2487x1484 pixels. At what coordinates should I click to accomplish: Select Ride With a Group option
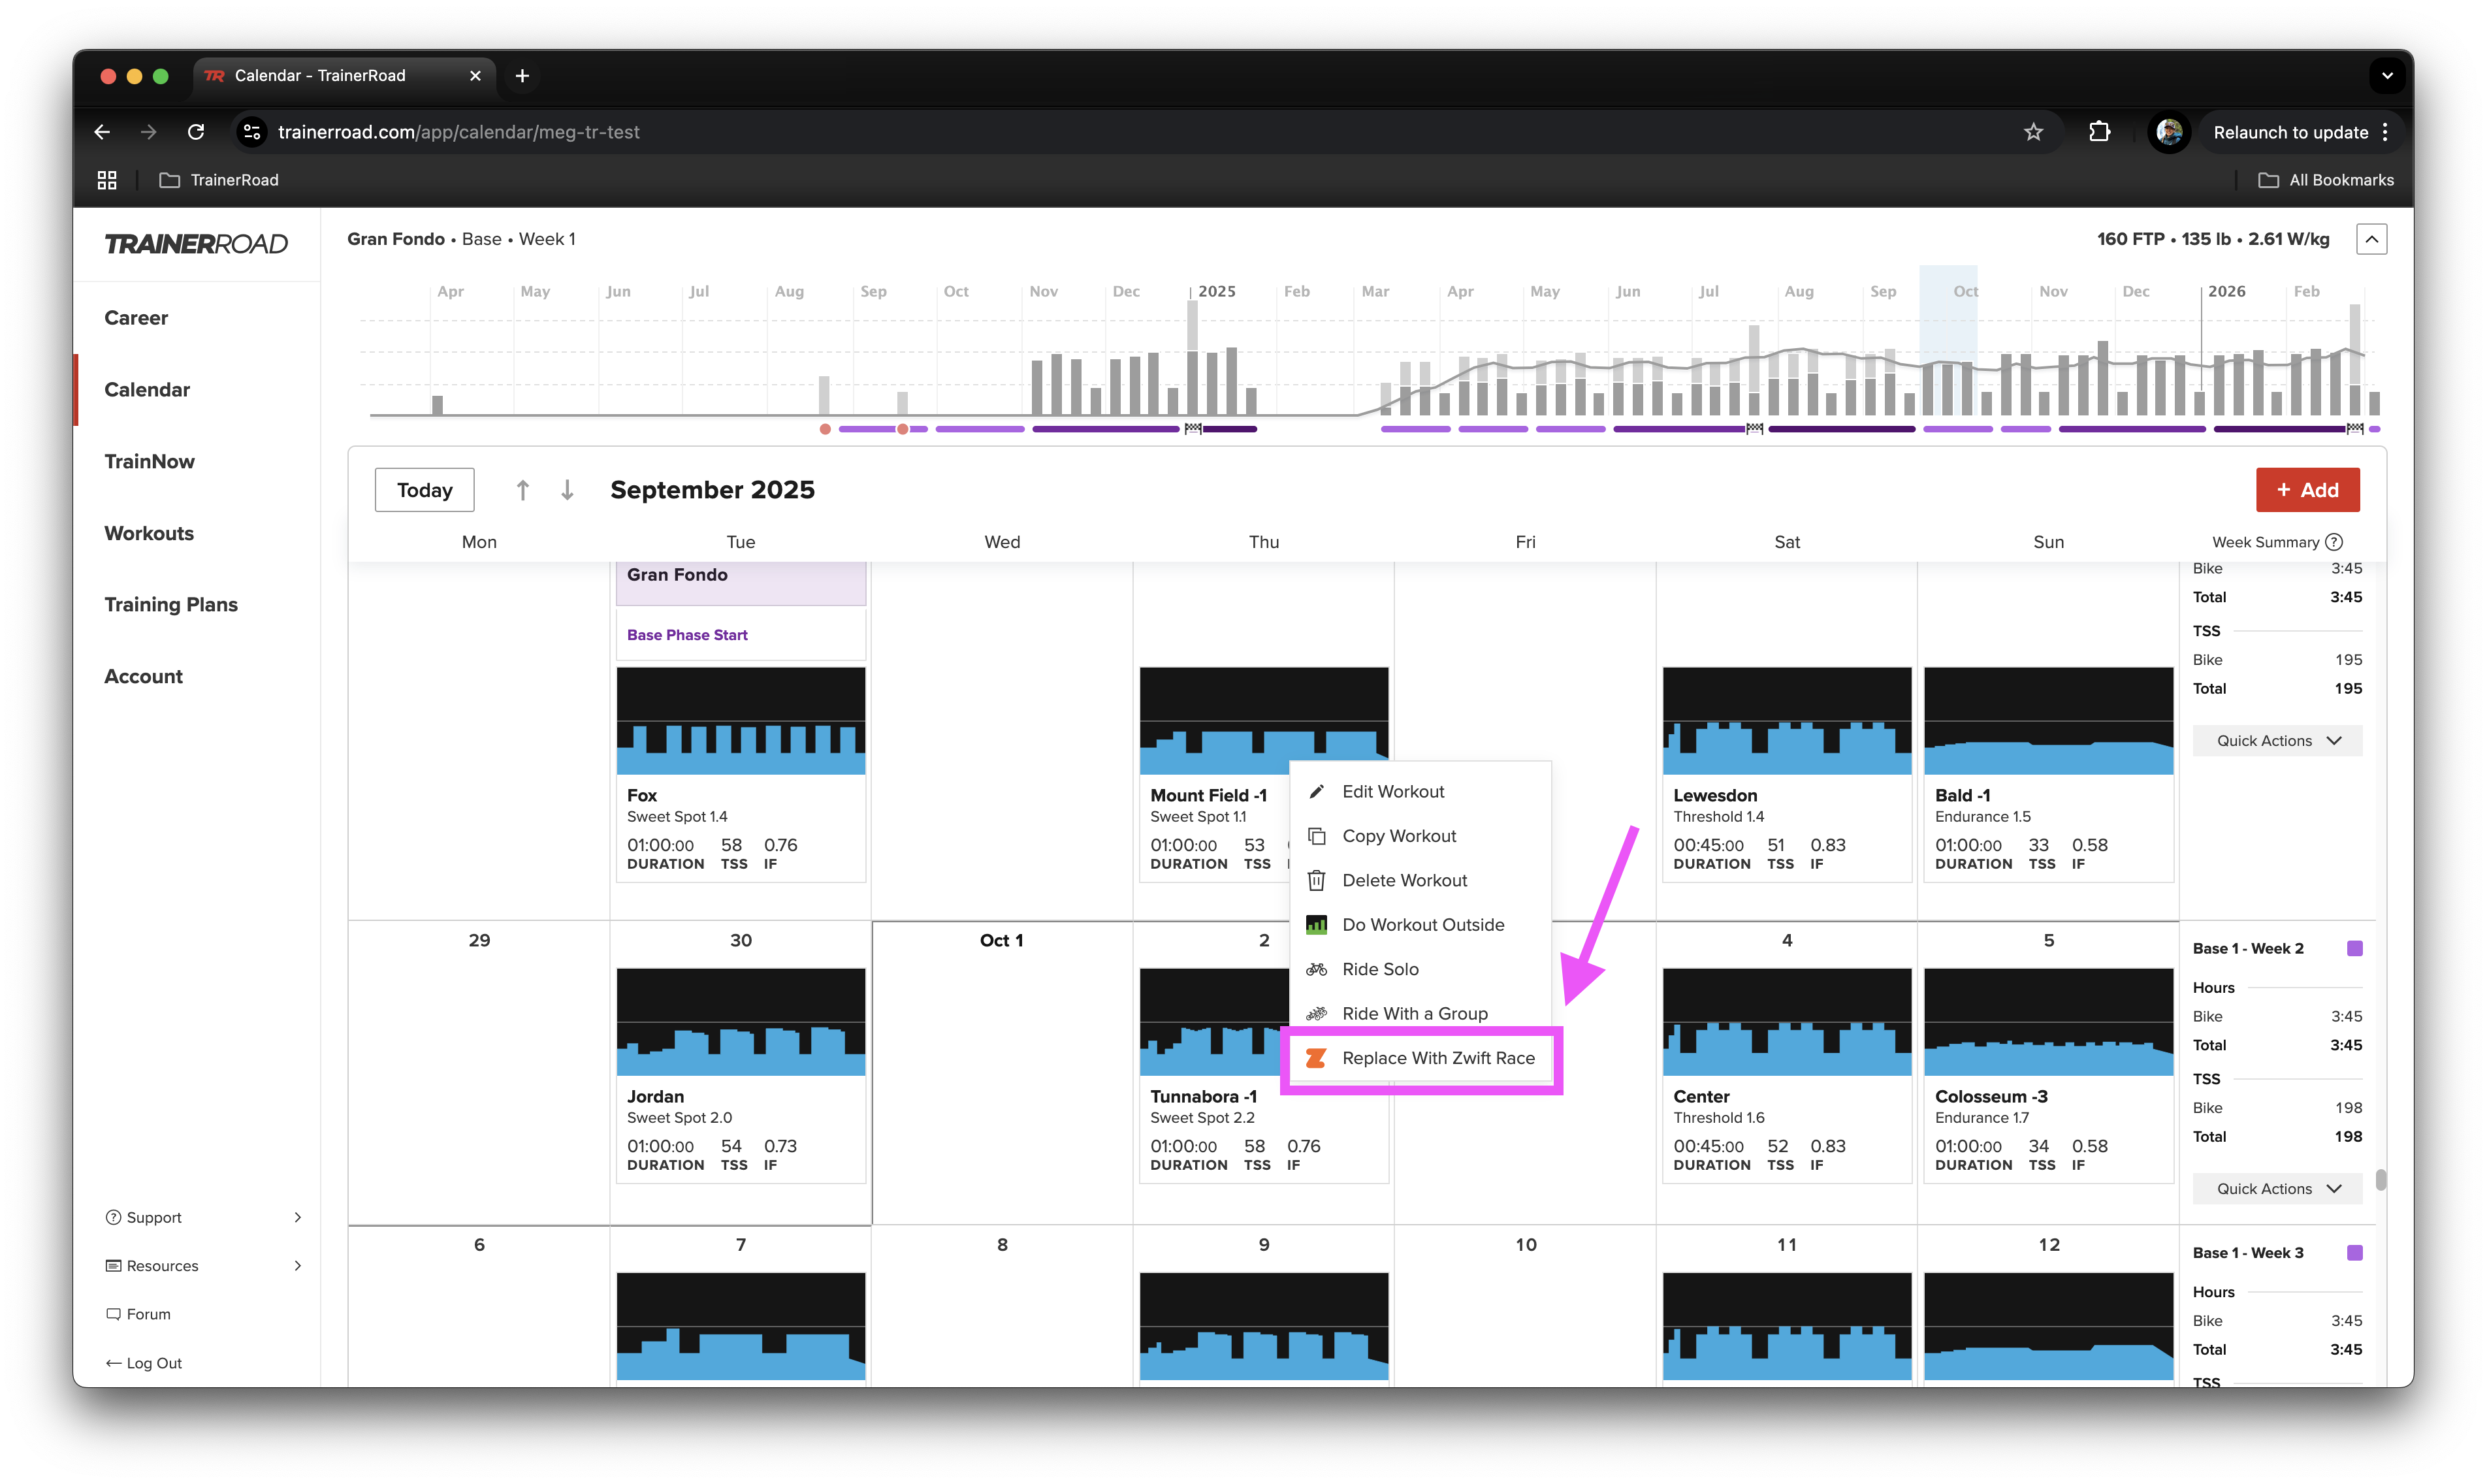[x=1420, y=1014]
